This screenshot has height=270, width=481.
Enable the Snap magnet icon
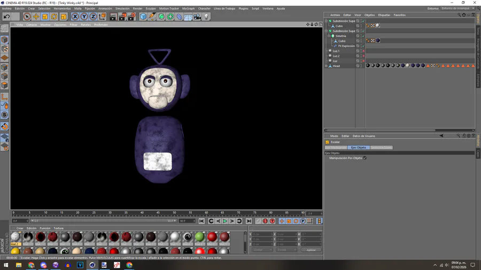pos(5,126)
